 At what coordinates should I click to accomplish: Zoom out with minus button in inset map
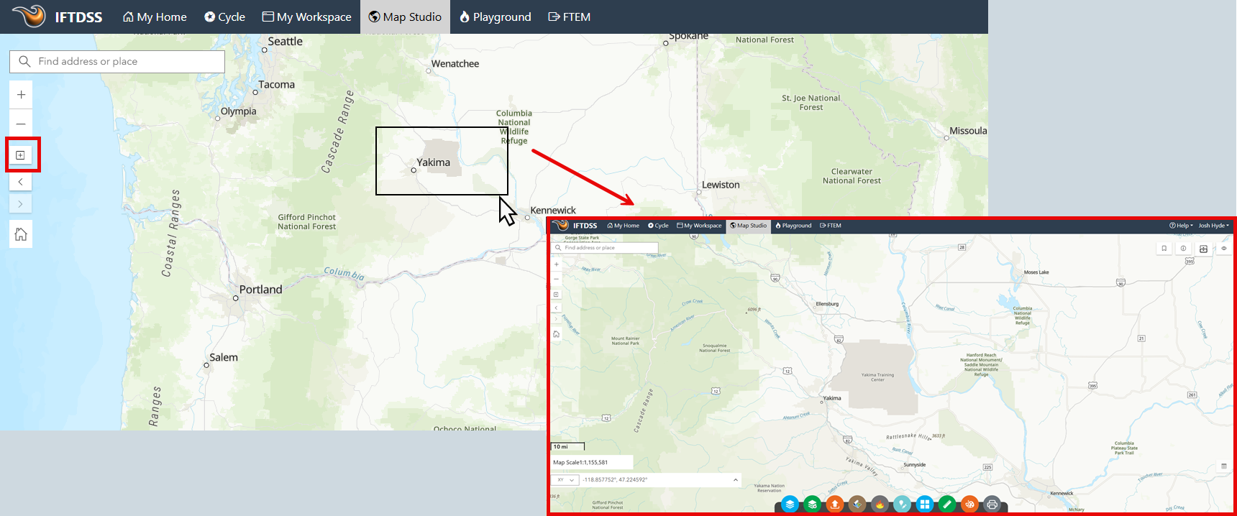556,279
